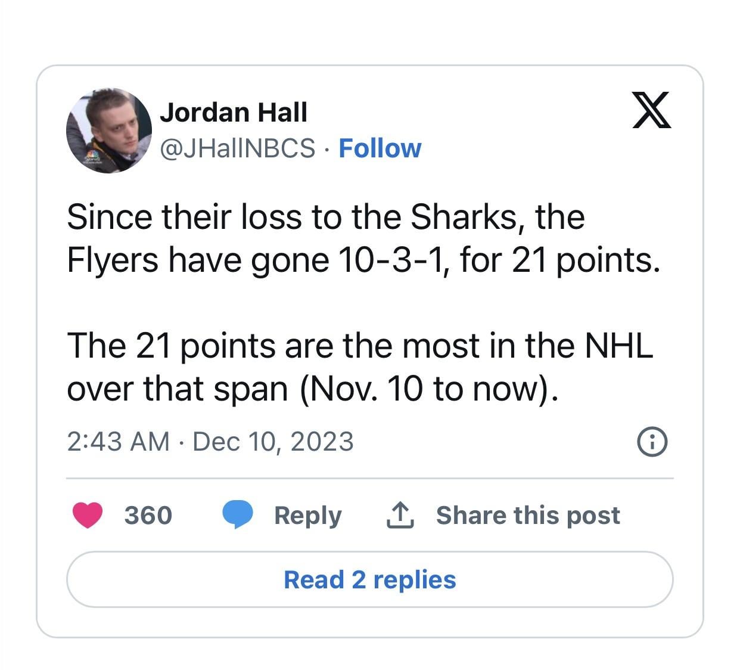Click the blue reply speech bubble icon
740x670 pixels.
(238, 515)
